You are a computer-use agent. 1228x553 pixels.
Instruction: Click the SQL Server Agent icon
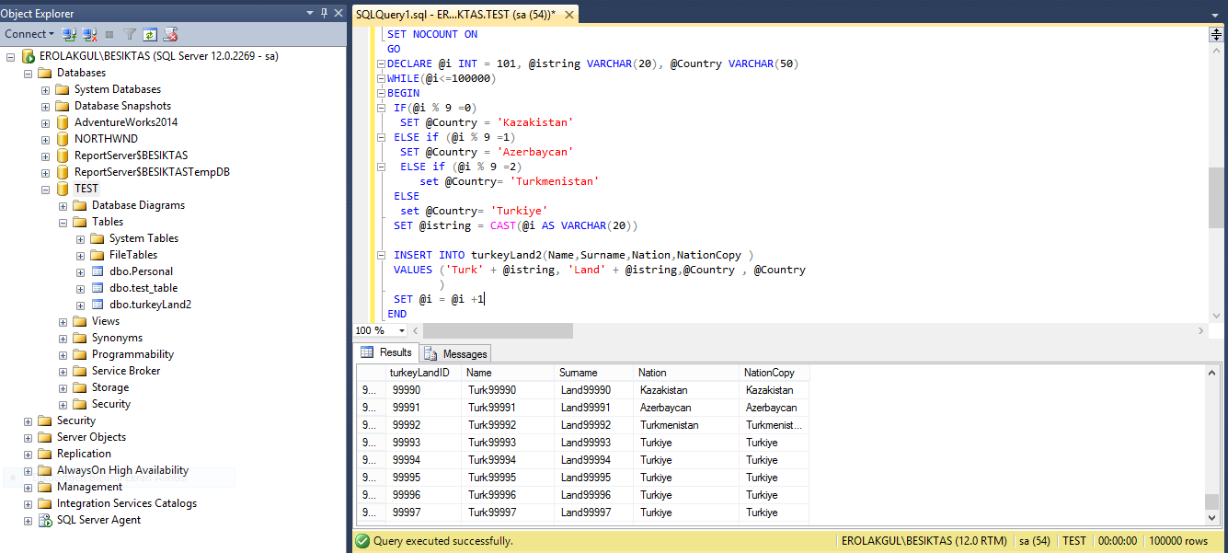pyautogui.click(x=45, y=520)
